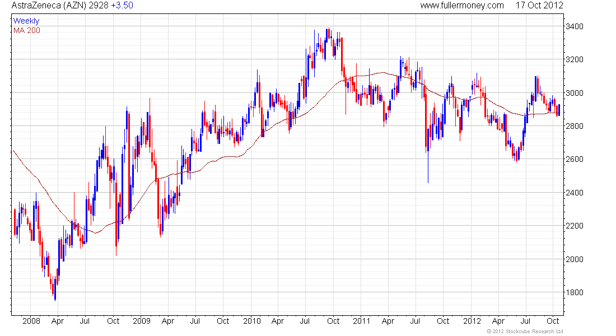Click the 2012 year label on time axis

click(x=472, y=321)
